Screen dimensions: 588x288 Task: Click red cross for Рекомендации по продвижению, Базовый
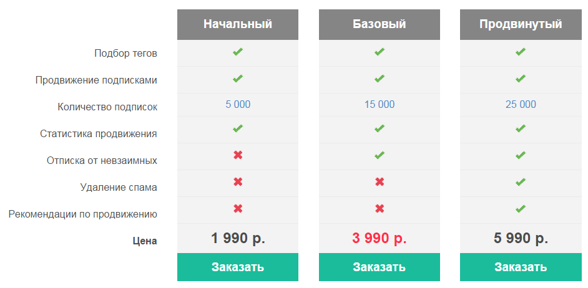380,208
